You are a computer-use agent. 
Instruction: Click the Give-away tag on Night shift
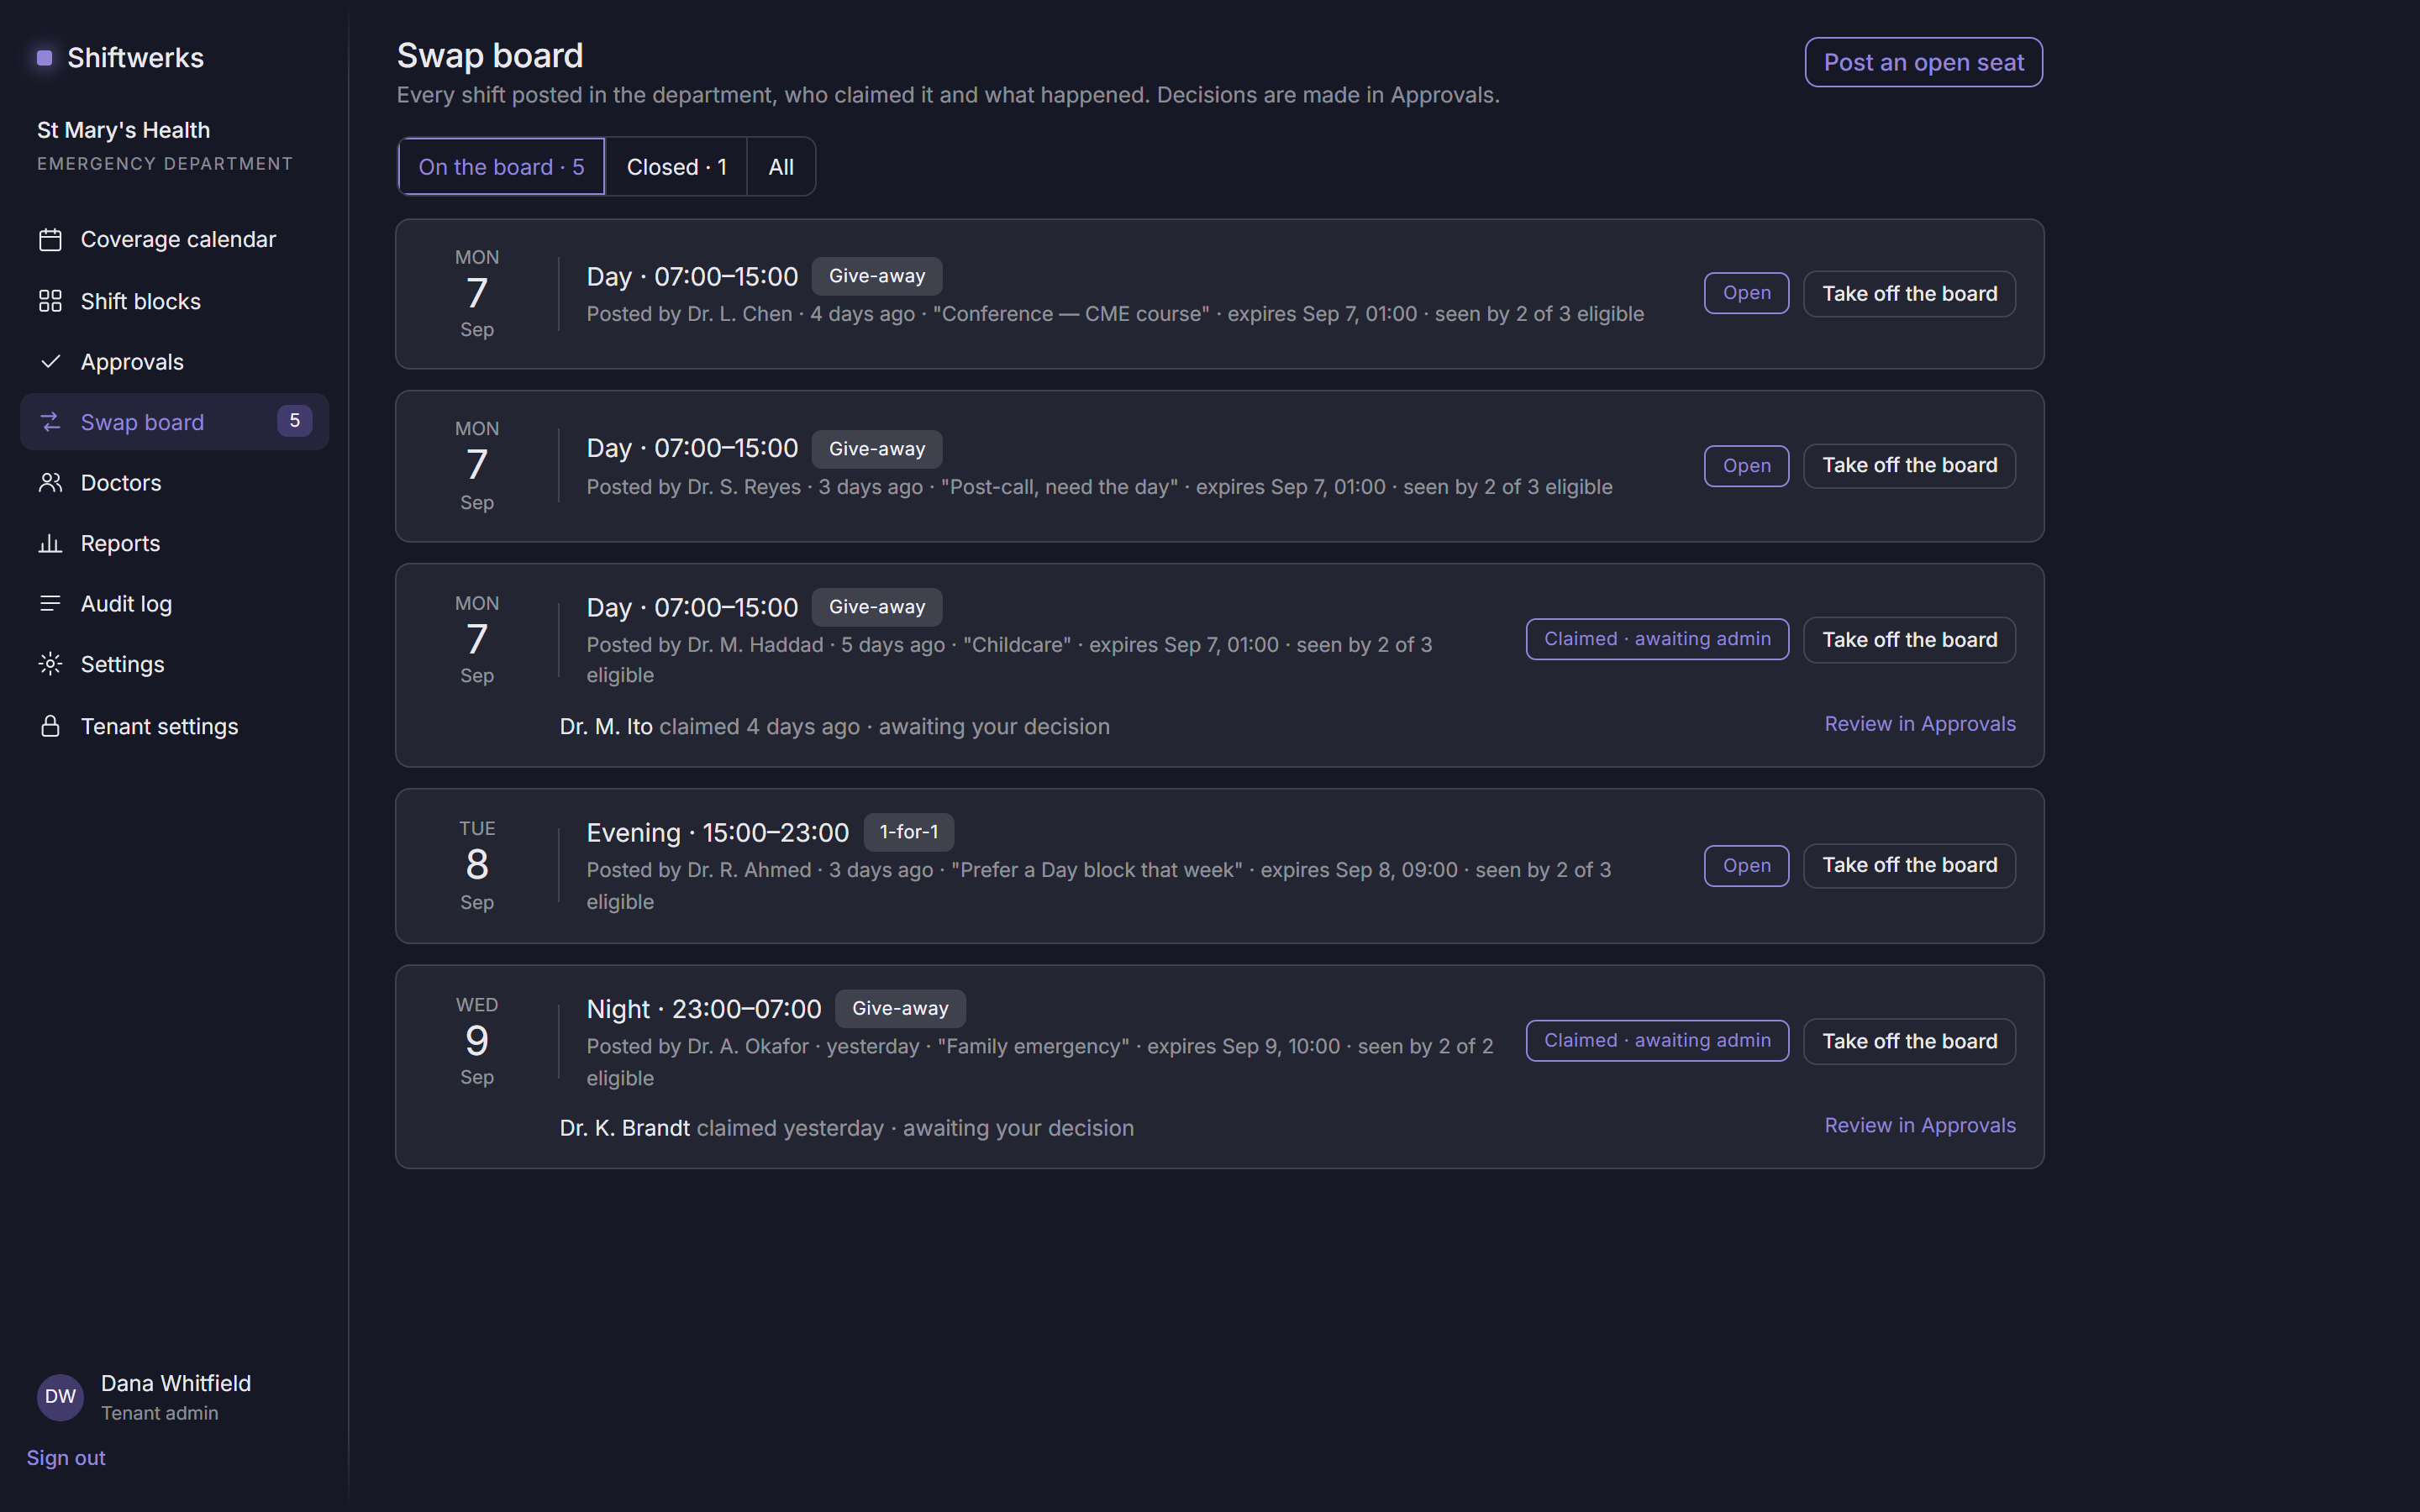point(900,1009)
